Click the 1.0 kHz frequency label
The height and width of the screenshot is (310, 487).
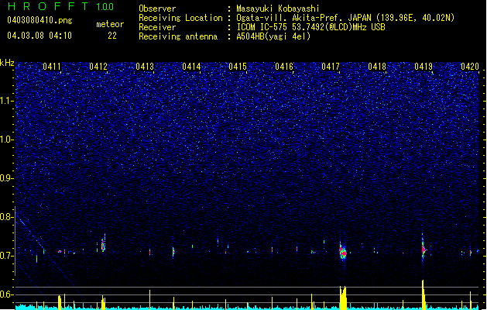(6, 139)
